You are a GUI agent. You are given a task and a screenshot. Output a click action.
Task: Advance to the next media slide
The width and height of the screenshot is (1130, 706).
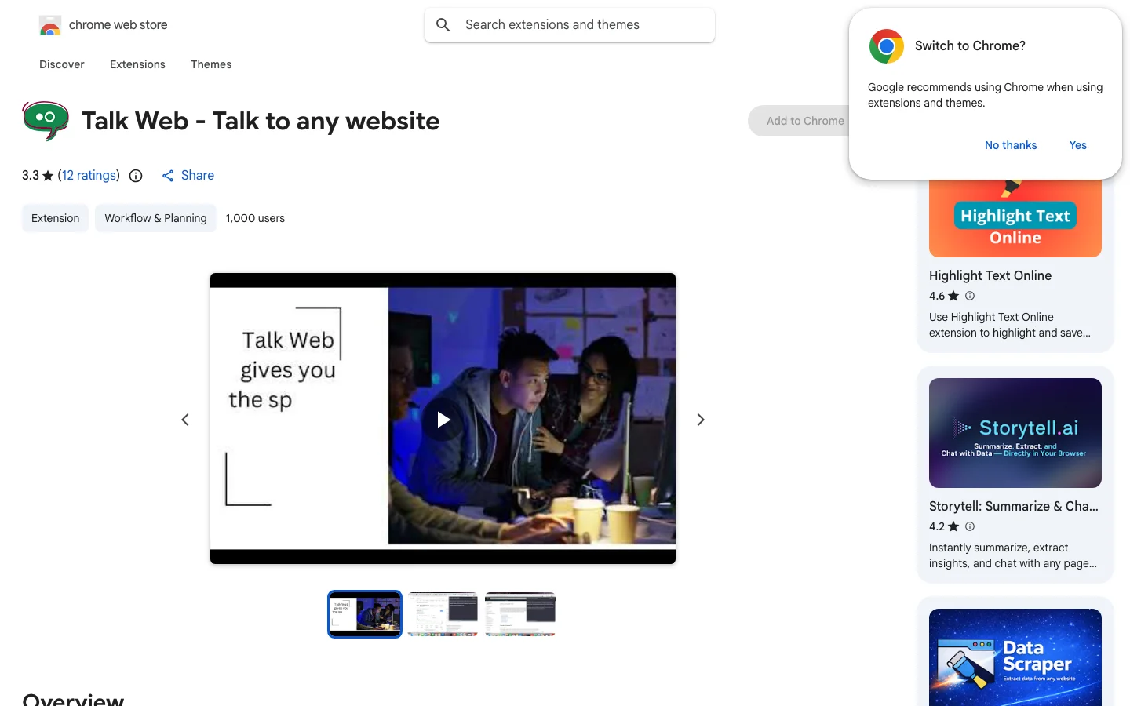click(701, 420)
